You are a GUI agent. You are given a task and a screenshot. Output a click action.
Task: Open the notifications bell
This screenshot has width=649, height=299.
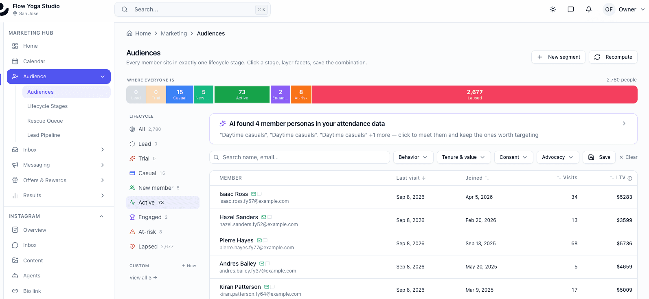tap(589, 9)
